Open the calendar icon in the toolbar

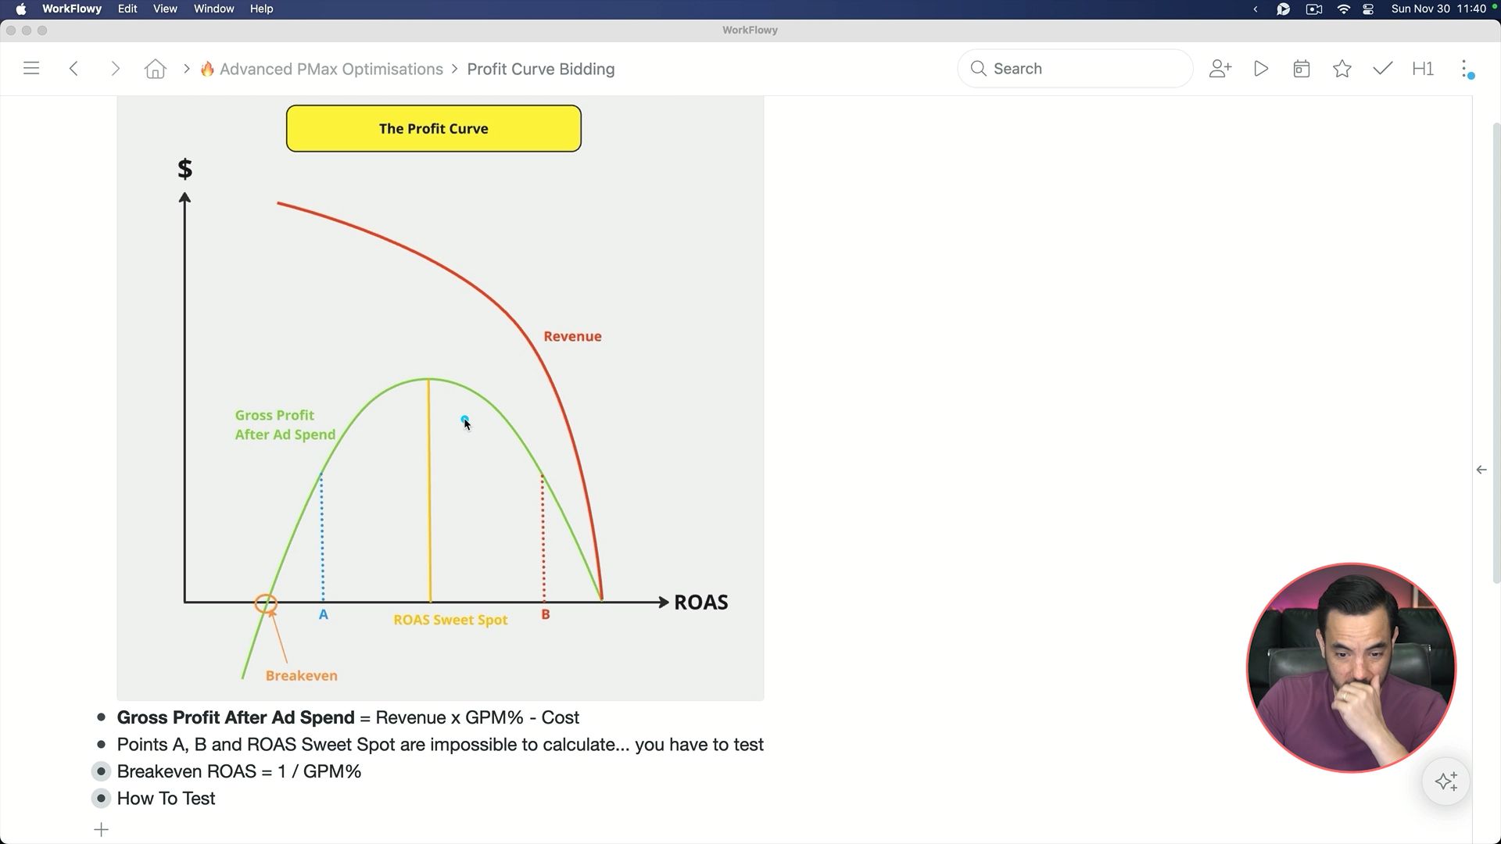(x=1301, y=68)
